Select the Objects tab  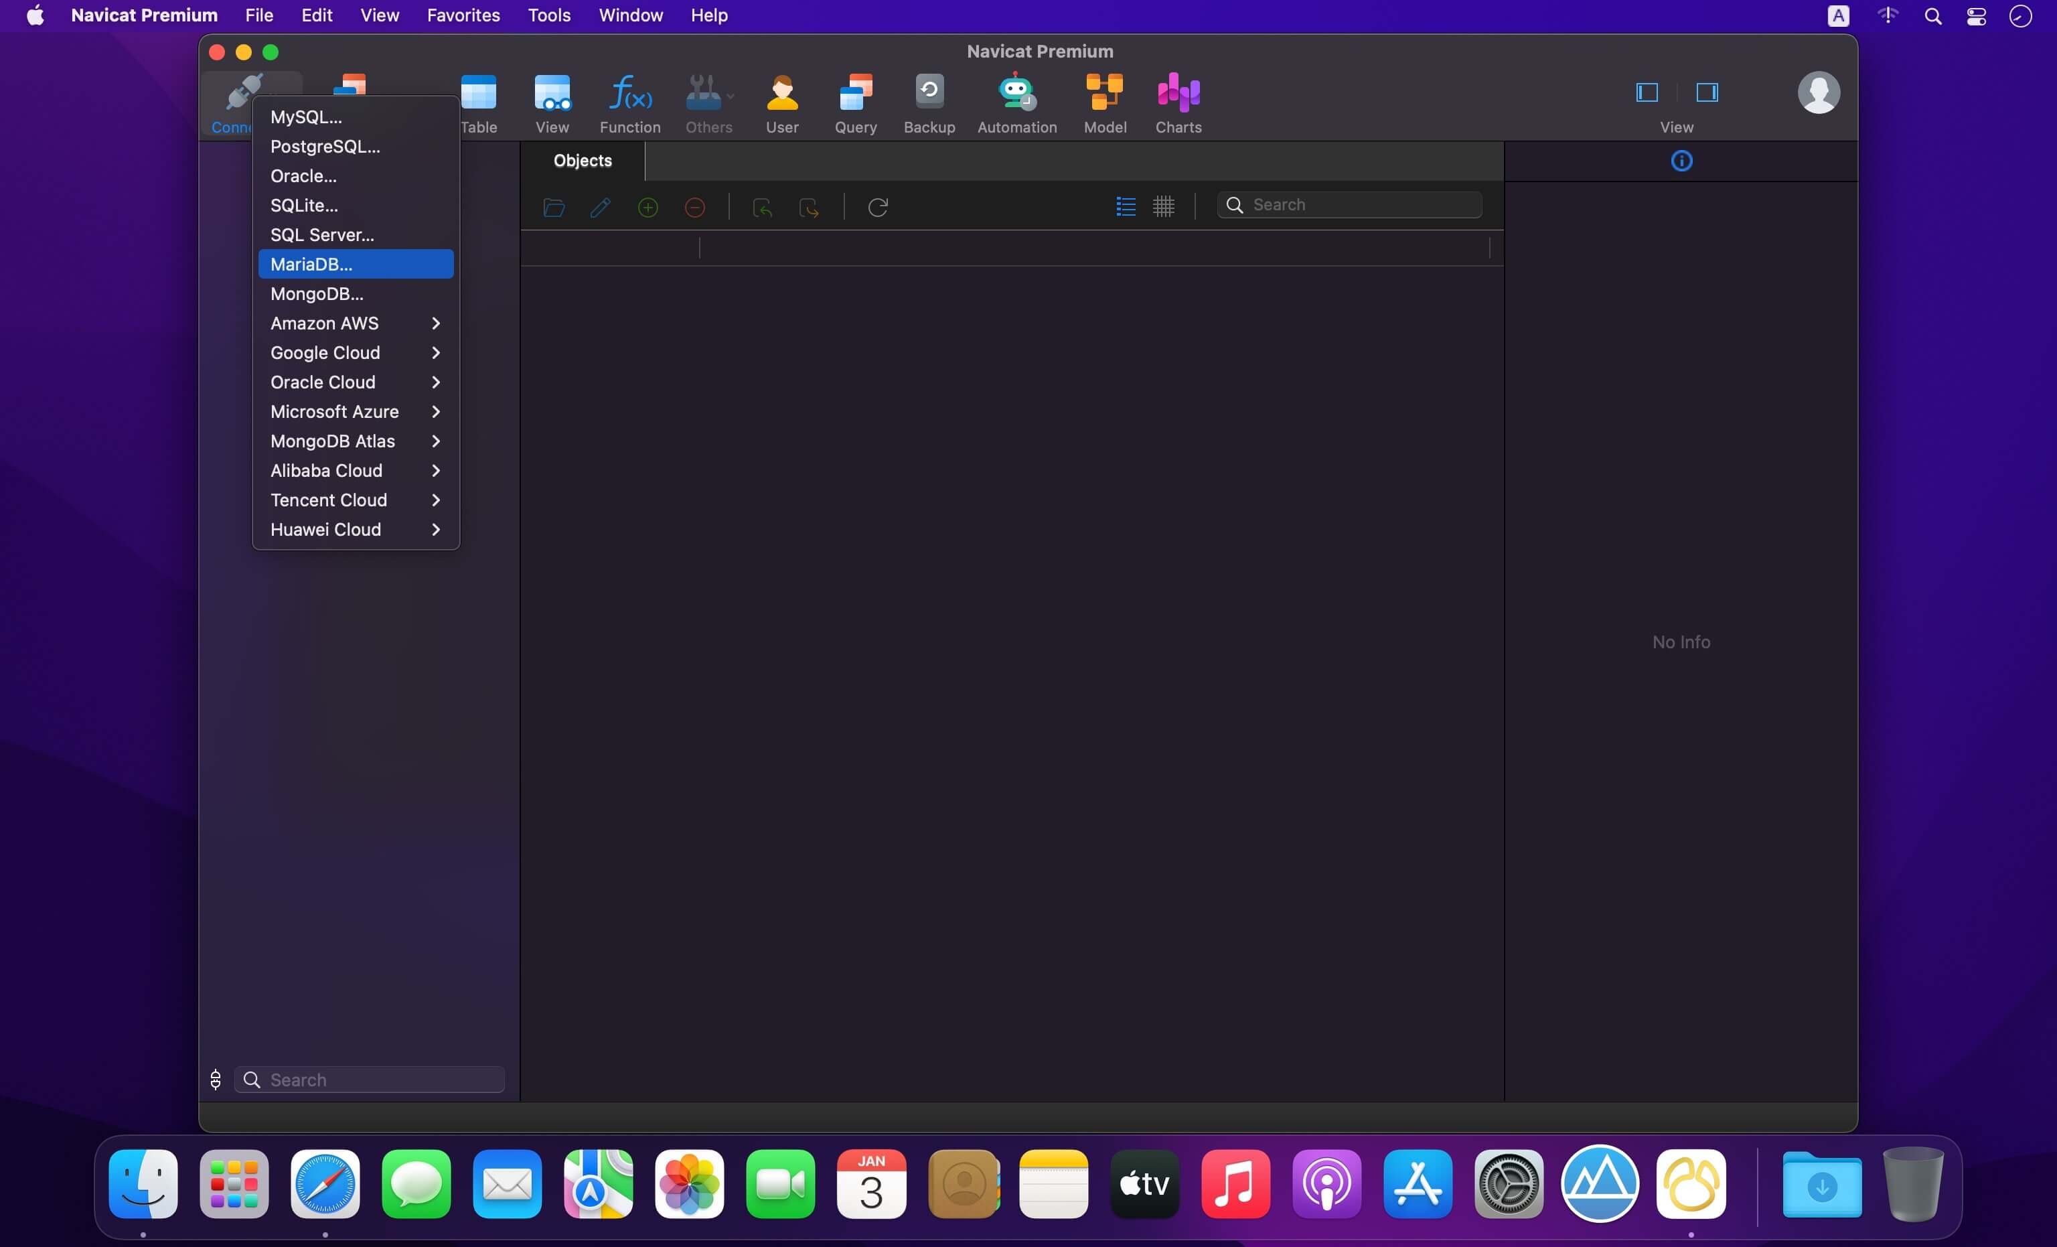pos(583,160)
